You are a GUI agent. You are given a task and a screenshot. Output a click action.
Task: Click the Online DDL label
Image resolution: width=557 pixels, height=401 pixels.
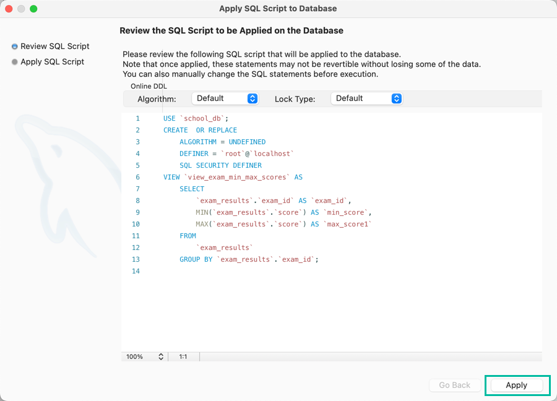click(149, 86)
